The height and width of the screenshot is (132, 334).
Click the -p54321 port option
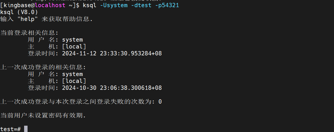pyautogui.click(x=167, y=5)
